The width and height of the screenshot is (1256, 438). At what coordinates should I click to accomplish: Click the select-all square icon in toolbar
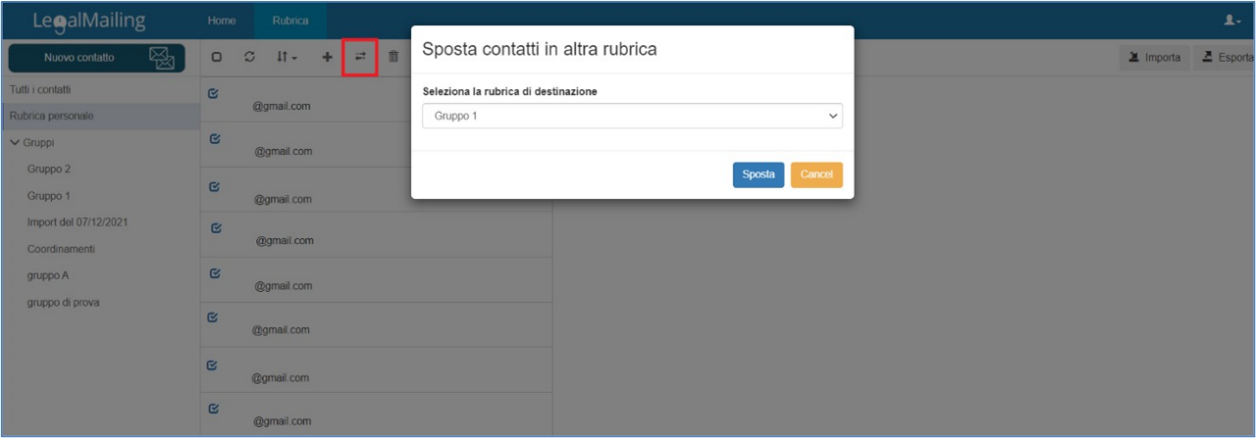pos(217,58)
